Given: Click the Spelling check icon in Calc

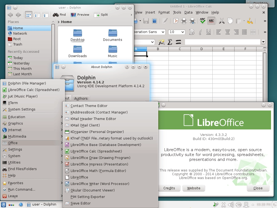Looking at the screenshot, I should coord(202,21).
